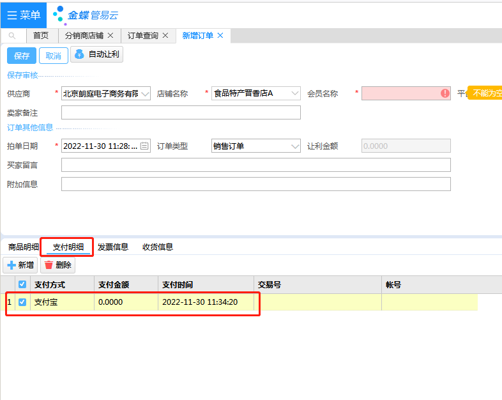Open the 收货信息 tab
502x400 pixels.
pyautogui.click(x=158, y=247)
